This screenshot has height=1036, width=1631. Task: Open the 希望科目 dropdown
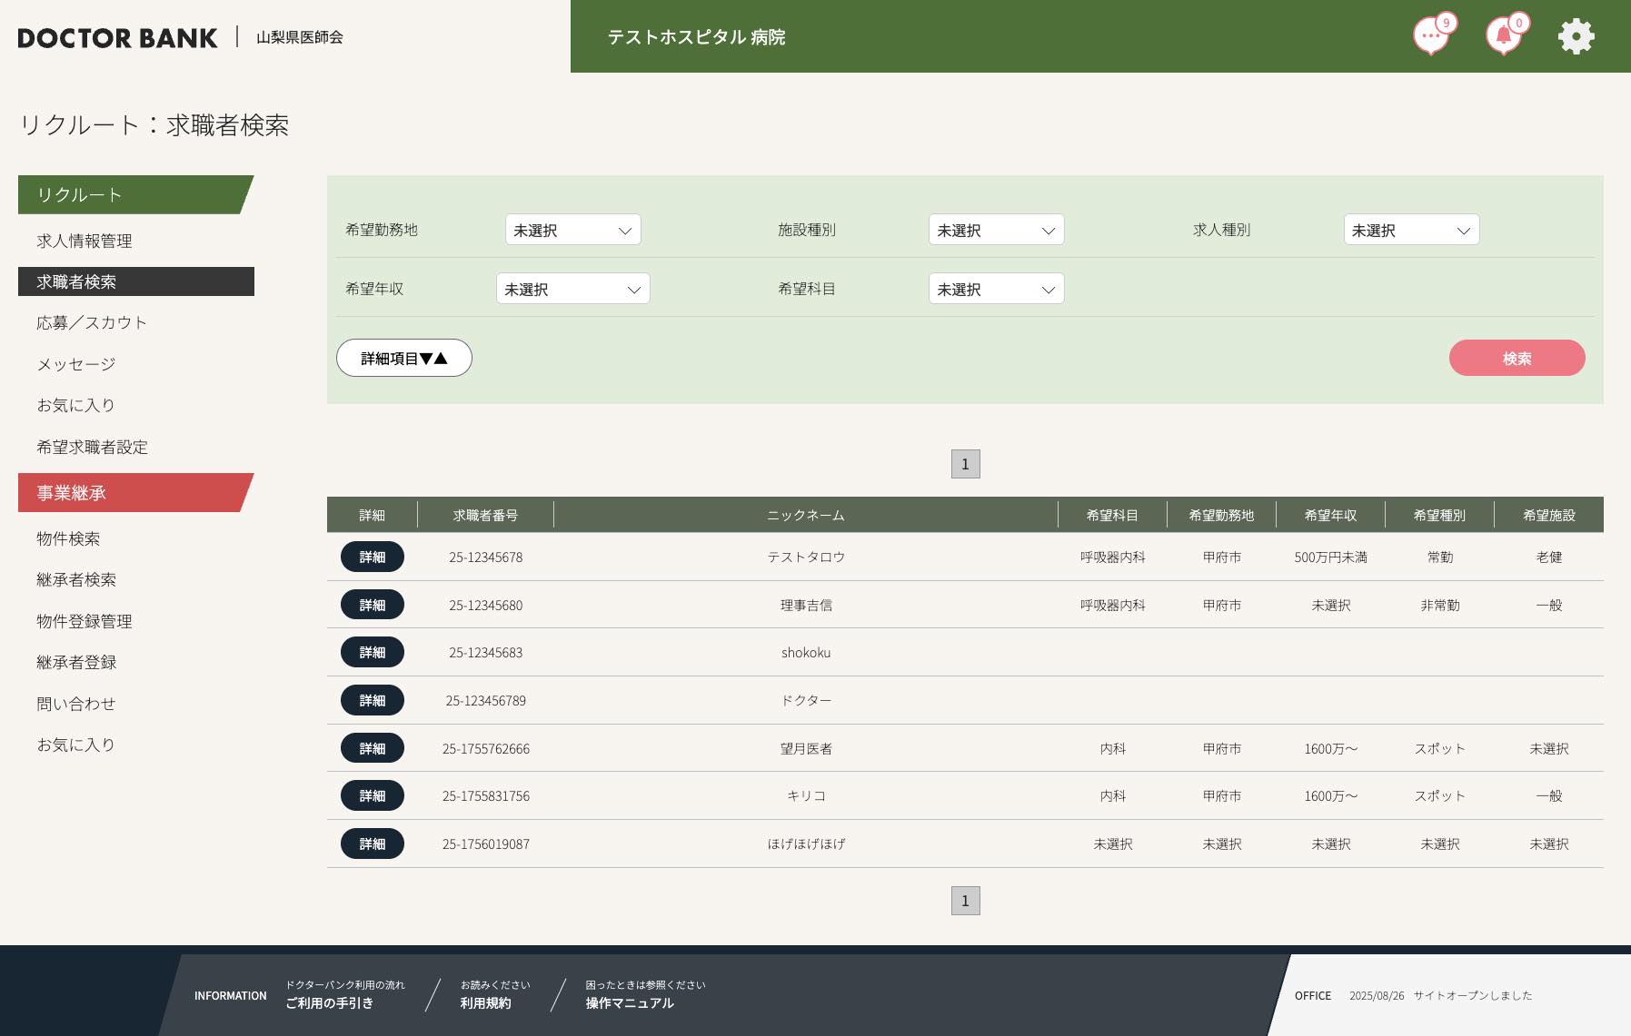pyautogui.click(x=996, y=289)
